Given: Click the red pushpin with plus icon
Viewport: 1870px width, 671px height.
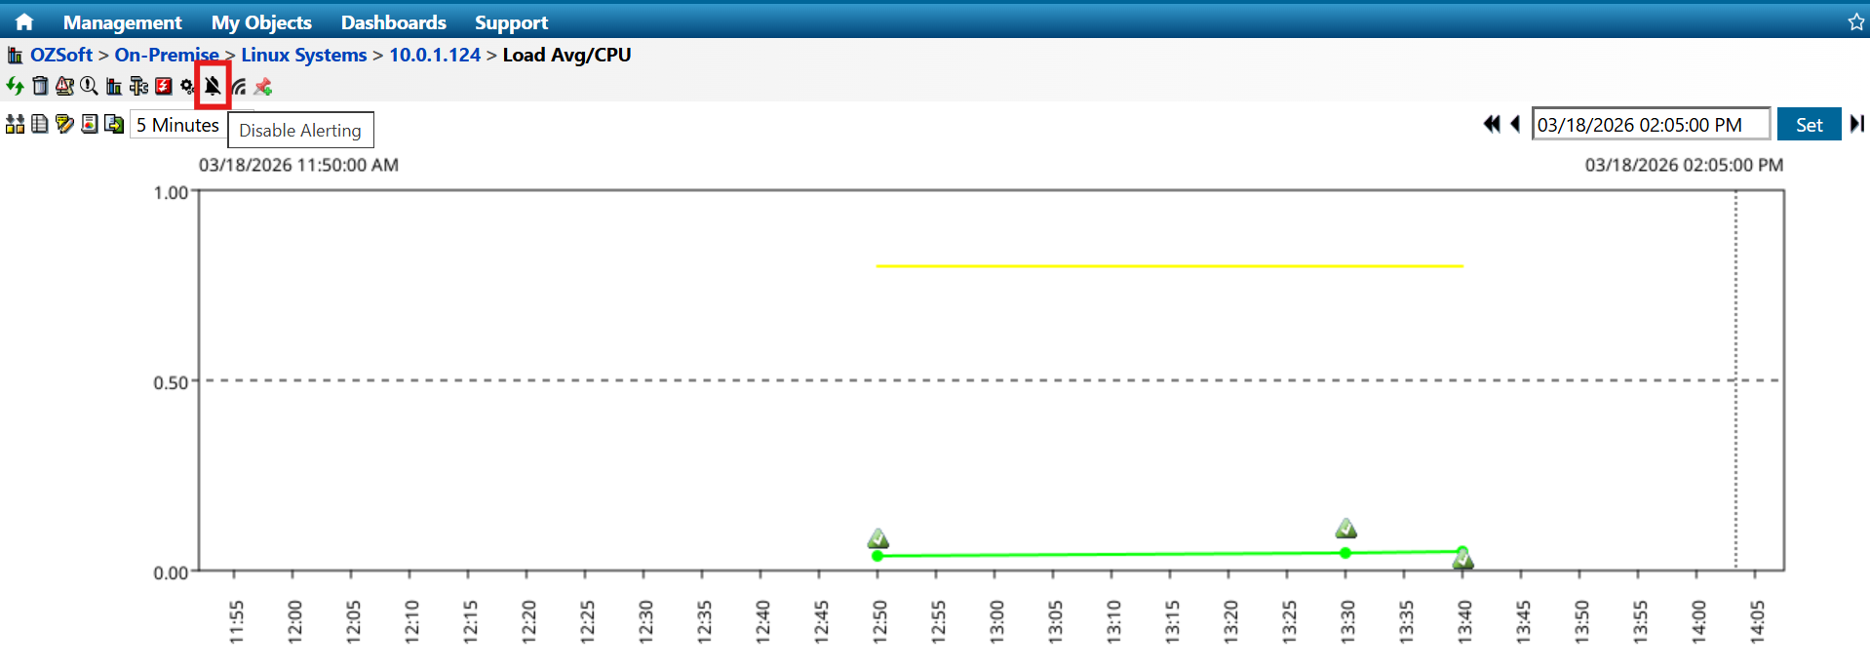Looking at the screenshot, I should click(263, 87).
